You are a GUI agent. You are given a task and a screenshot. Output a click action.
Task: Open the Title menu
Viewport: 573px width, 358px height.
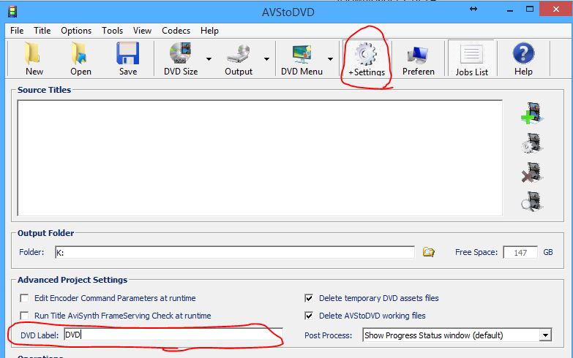pos(42,31)
